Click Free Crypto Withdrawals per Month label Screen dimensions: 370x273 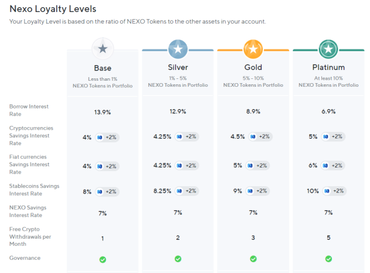click(30, 236)
